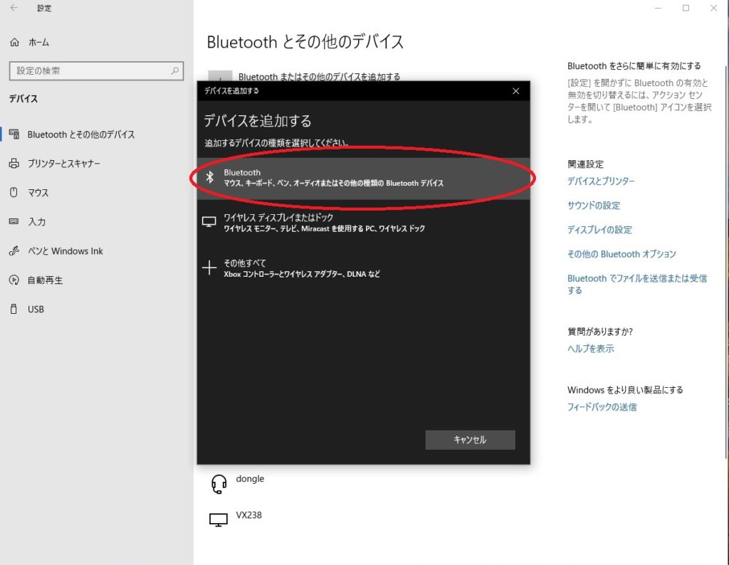Click ヘルプを表示 link
Screen dimensions: 729x565
tap(590, 349)
